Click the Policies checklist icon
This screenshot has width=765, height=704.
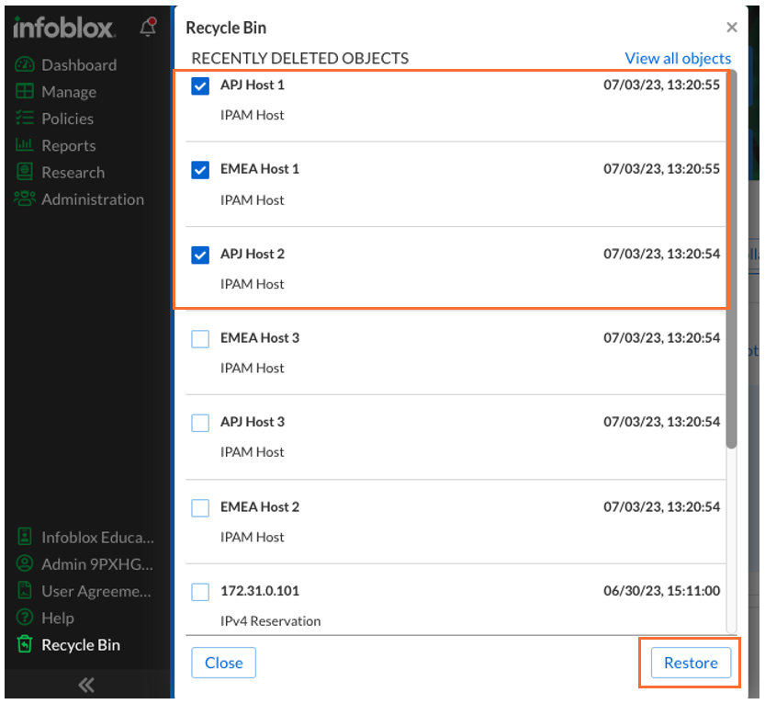pyautogui.click(x=25, y=119)
